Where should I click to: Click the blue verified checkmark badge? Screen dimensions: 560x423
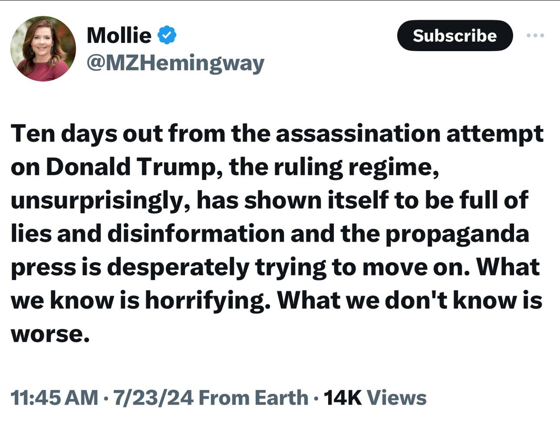click(x=167, y=35)
